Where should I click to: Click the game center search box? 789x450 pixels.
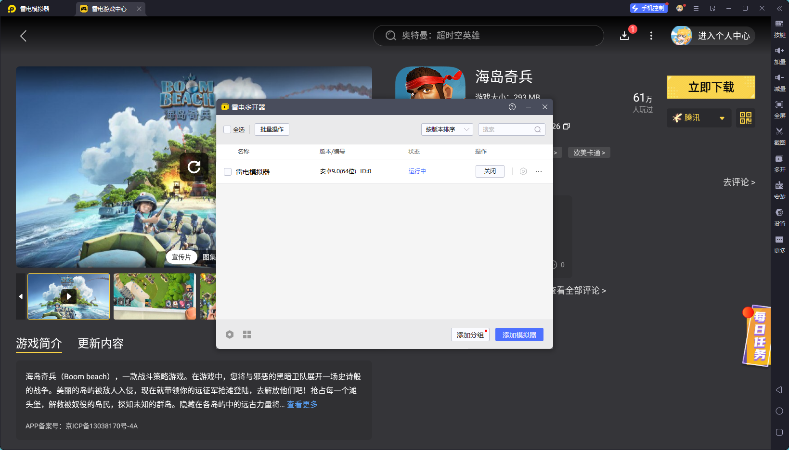coord(488,36)
